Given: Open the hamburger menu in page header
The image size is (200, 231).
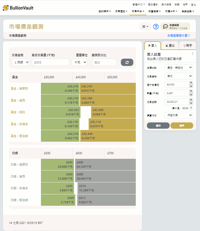Looking at the screenshot, I should coord(145,27).
